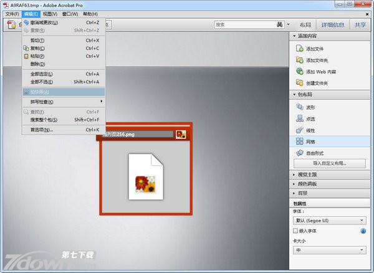Choose 剪切(T) from the Edit menu
This screenshot has width=374, height=273.
click(x=64, y=41)
